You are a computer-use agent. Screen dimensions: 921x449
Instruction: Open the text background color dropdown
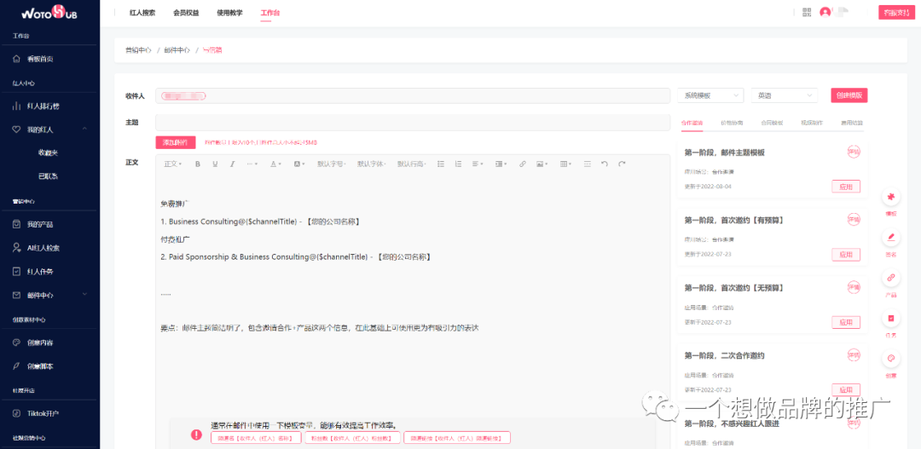299,164
